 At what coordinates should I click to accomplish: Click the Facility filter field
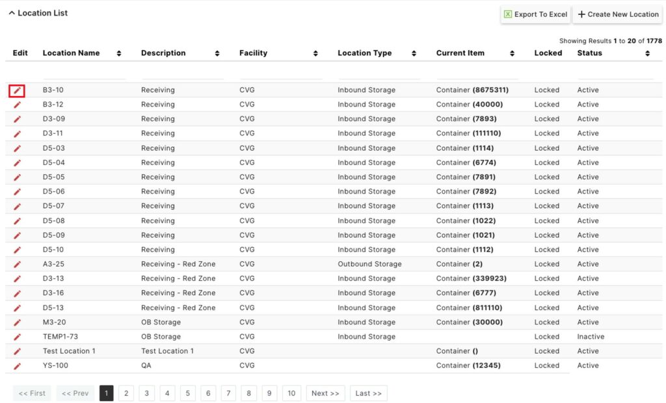pos(281,73)
